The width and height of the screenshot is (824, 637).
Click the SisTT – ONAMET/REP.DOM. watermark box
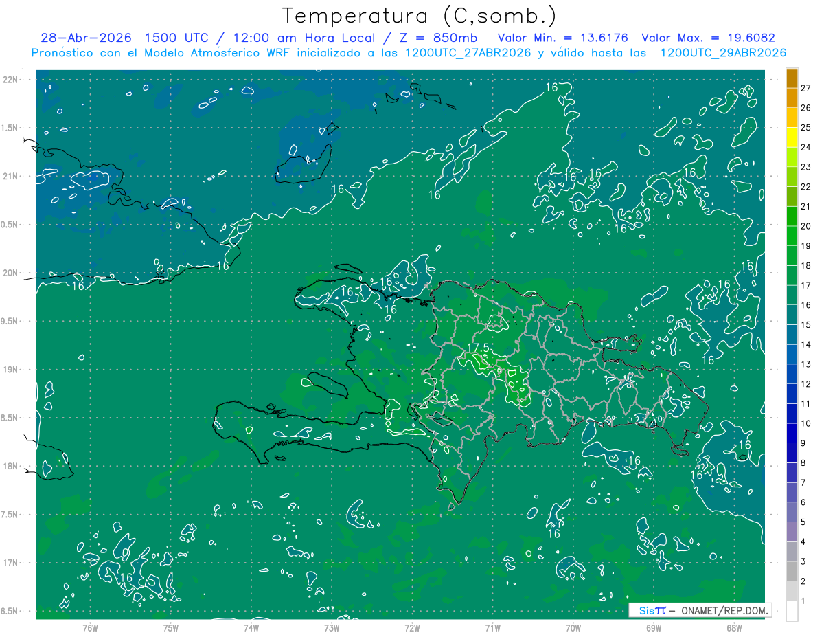pyautogui.click(x=700, y=610)
